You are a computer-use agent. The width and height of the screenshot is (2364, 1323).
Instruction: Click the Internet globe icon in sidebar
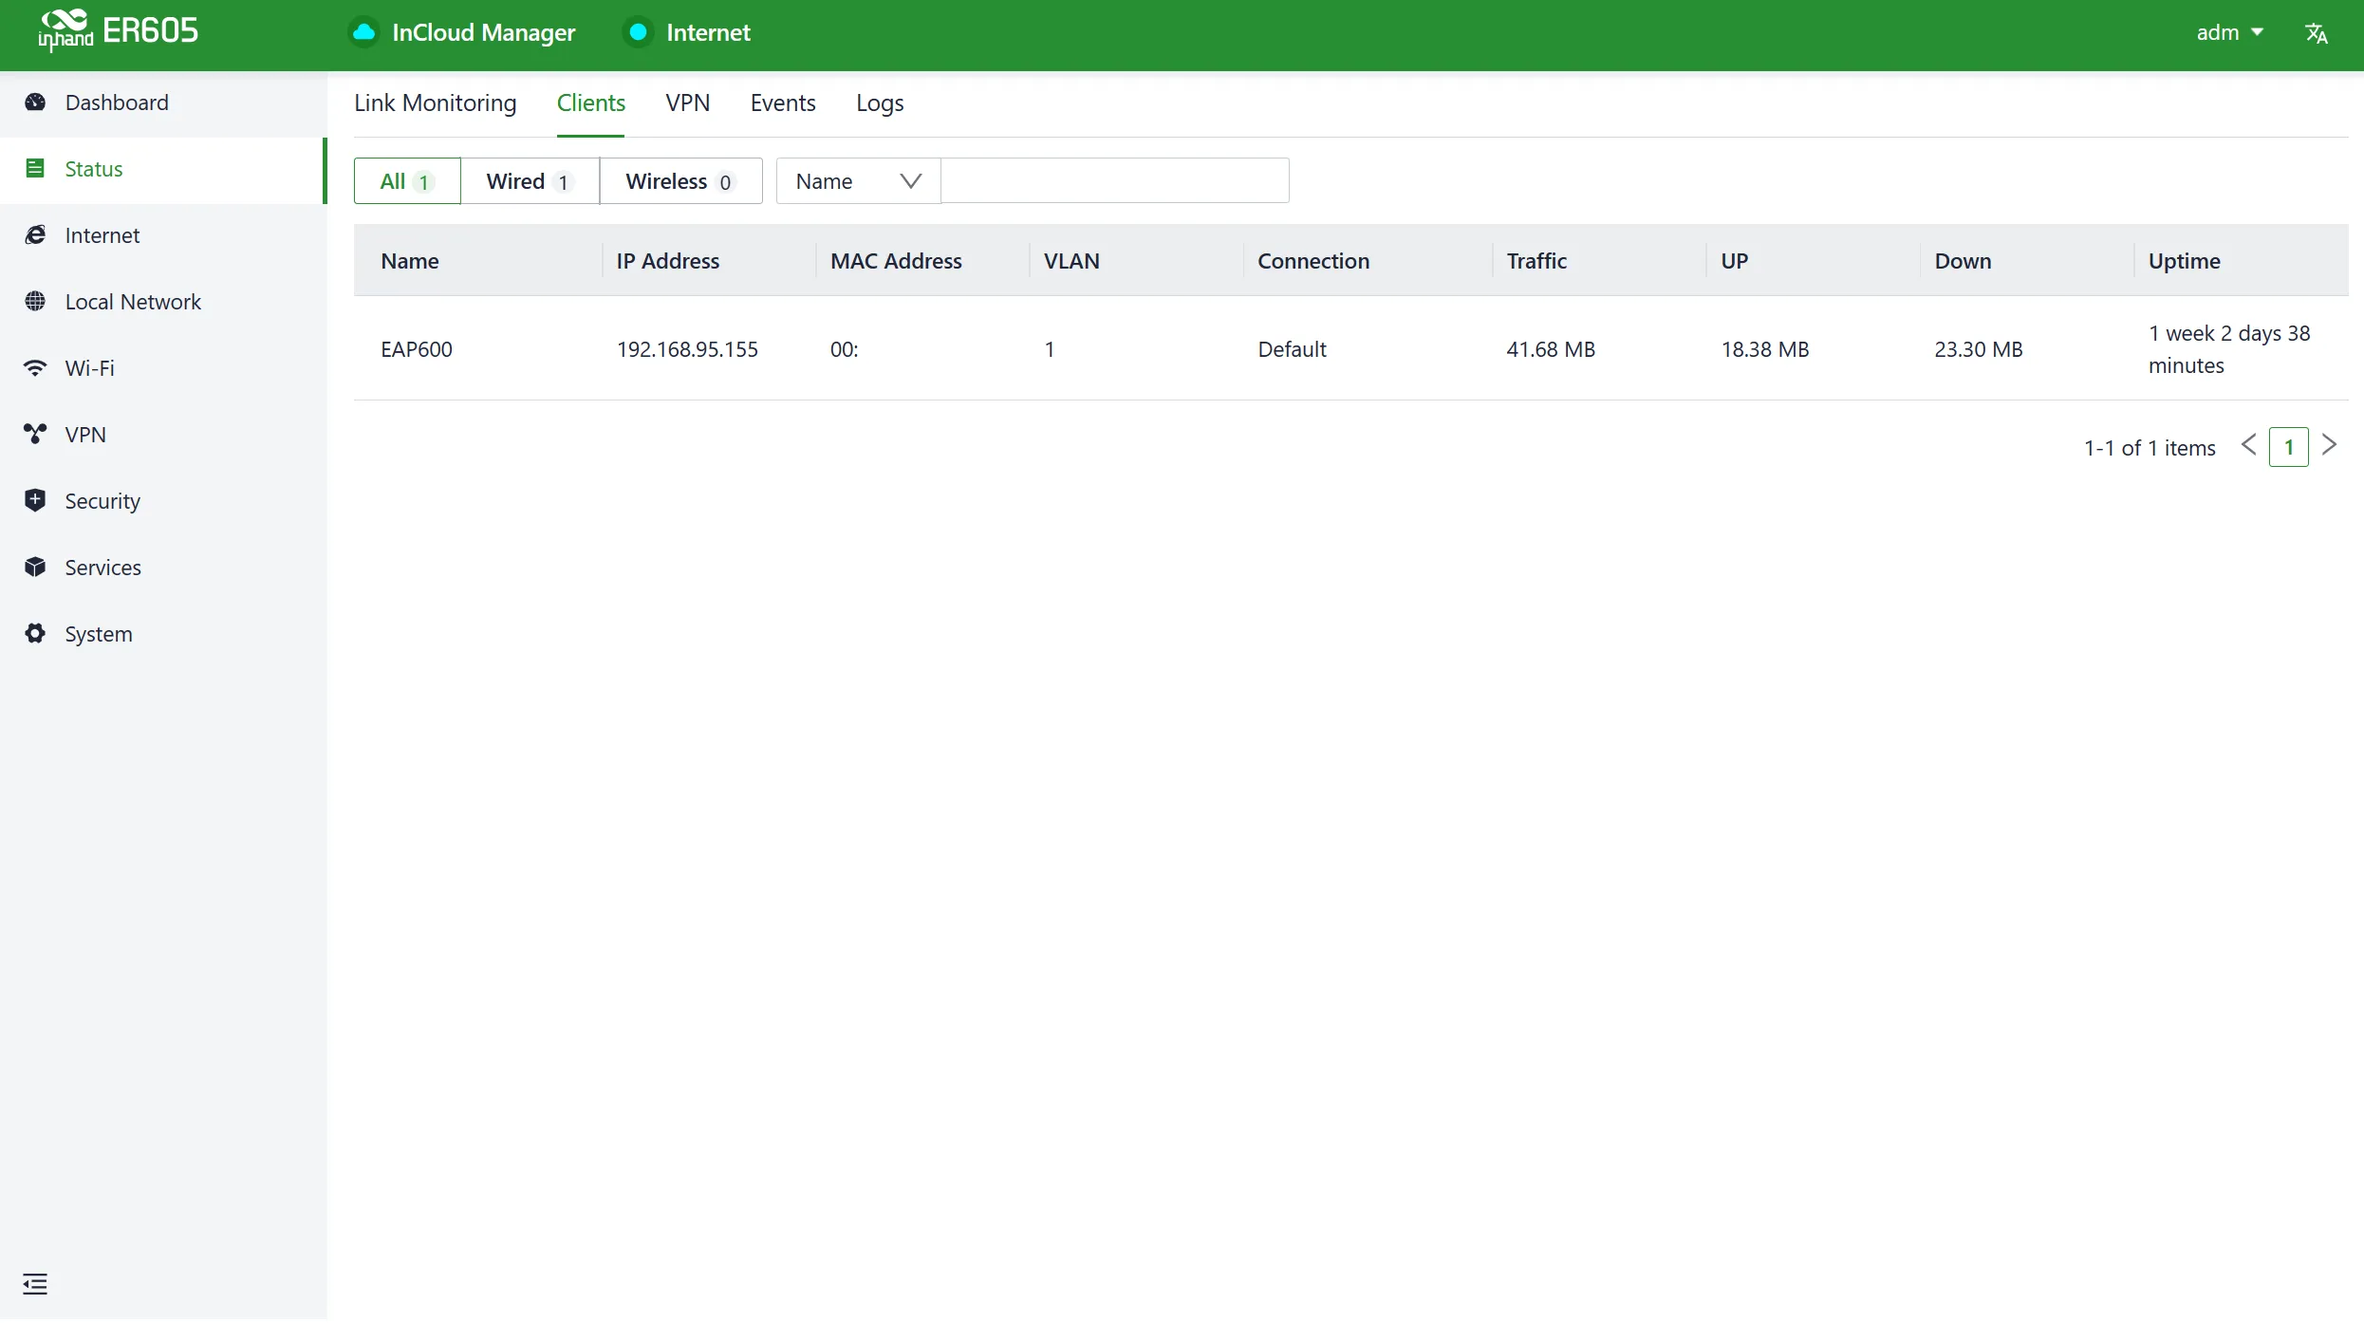point(35,235)
